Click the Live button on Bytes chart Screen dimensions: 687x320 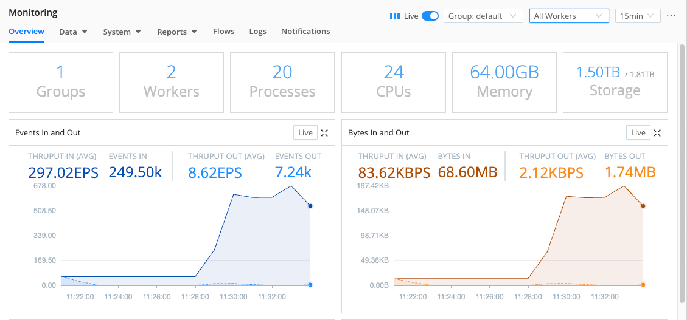[638, 133]
